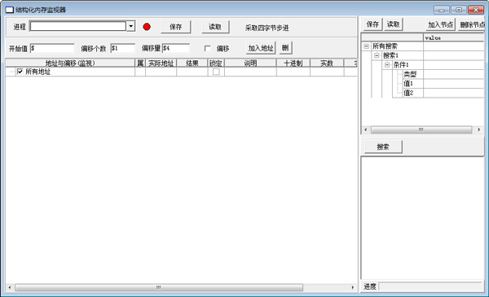
Task: Toggle the 锁定 checkbox in 所有地址 row
Action: [x=216, y=72]
